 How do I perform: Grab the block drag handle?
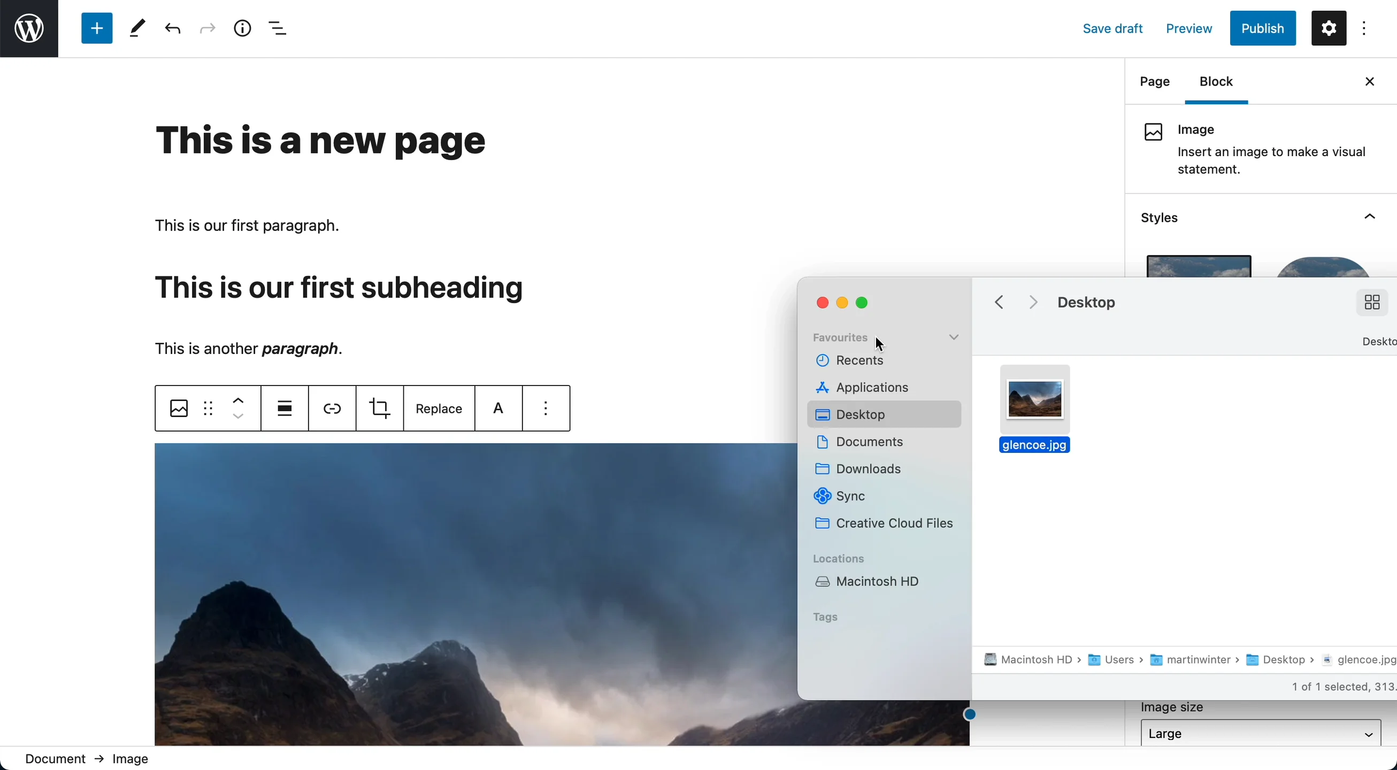coord(208,409)
